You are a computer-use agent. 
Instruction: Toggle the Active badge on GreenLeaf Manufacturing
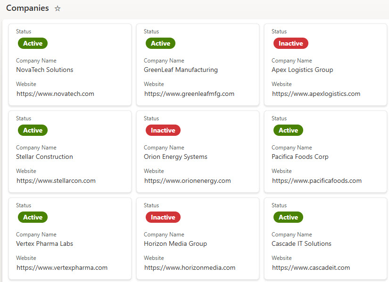[160, 43]
